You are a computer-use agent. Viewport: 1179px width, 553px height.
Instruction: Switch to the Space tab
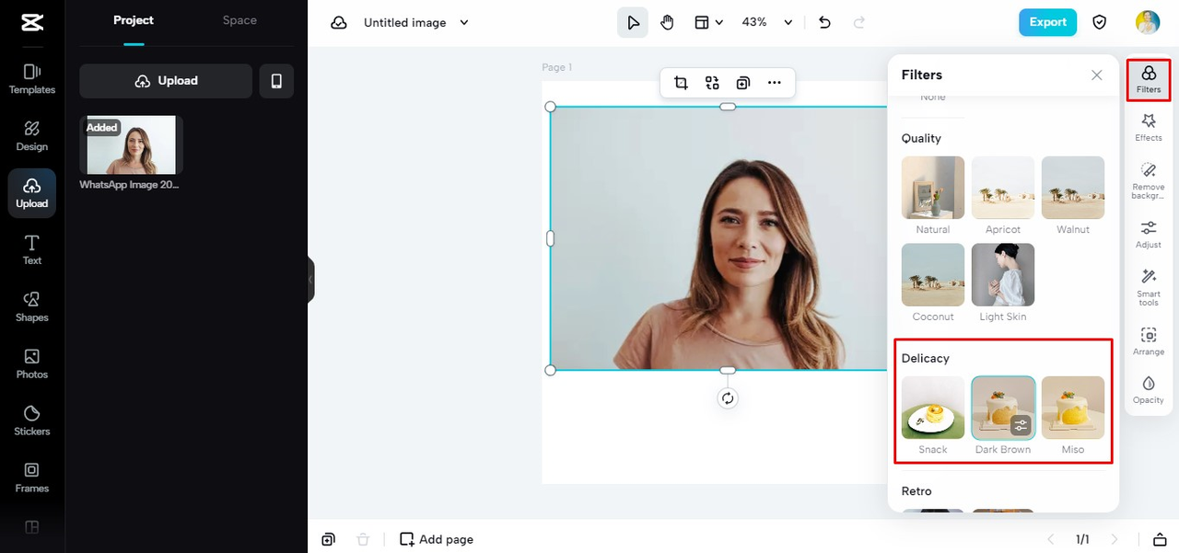point(239,20)
